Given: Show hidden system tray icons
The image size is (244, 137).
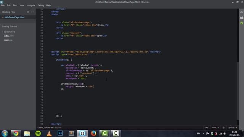Looking at the screenshot, I should (x=203, y=134).
